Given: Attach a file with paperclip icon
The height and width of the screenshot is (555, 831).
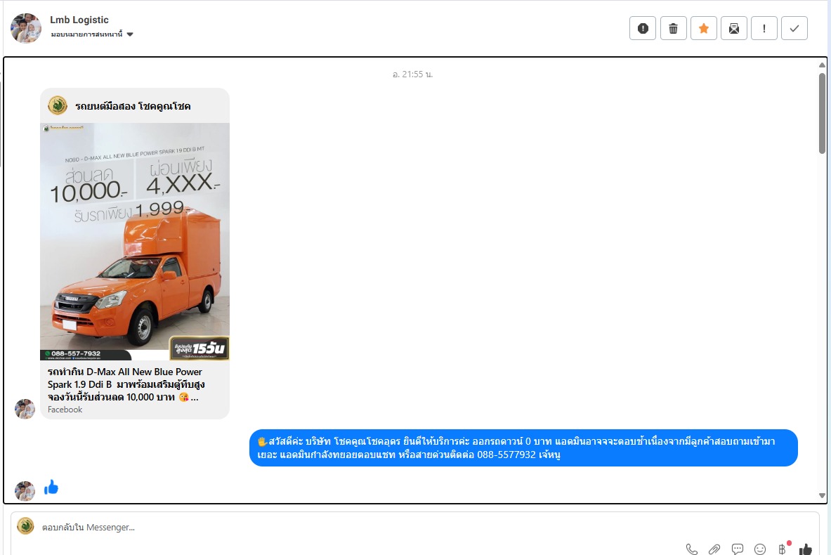Looking at the screenshot, I should [x=714, y=549].
